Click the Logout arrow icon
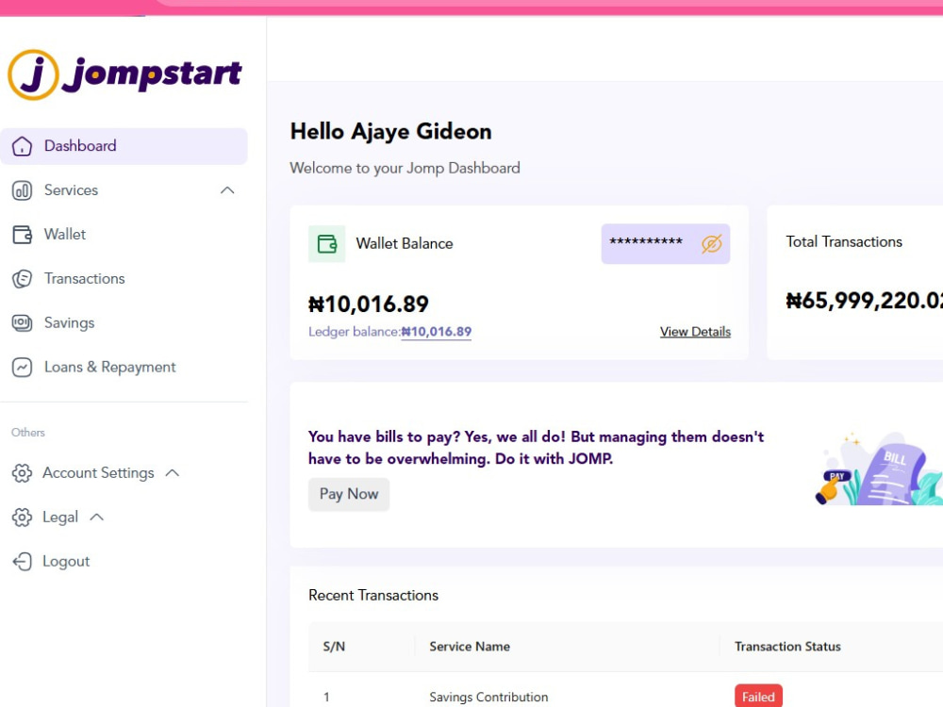Viewport: 943px width, 707px height. [x=23, y=562]
